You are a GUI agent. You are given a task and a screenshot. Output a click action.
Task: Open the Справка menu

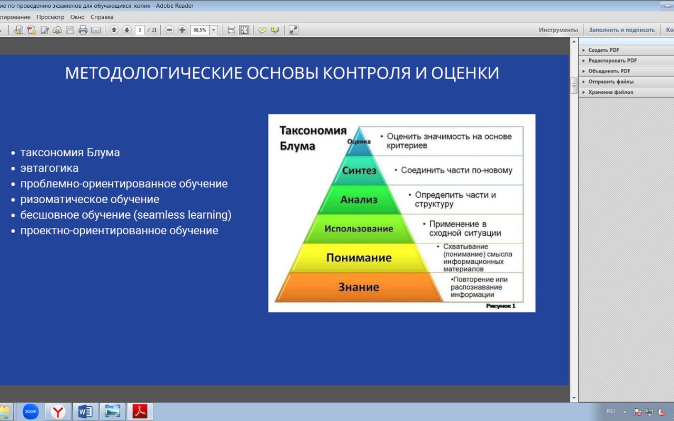[x=102, y=17]
